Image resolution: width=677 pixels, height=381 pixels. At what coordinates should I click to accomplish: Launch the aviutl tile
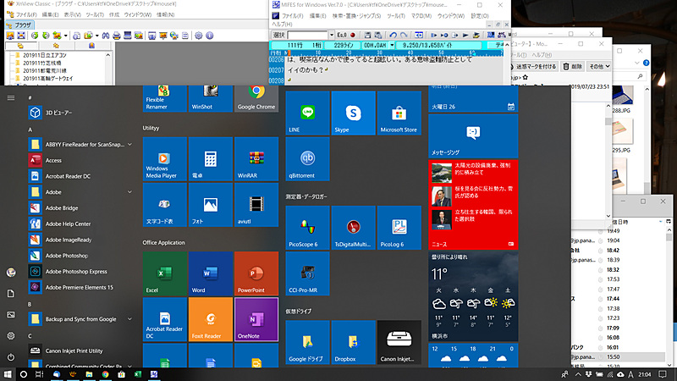coord(256,204)
